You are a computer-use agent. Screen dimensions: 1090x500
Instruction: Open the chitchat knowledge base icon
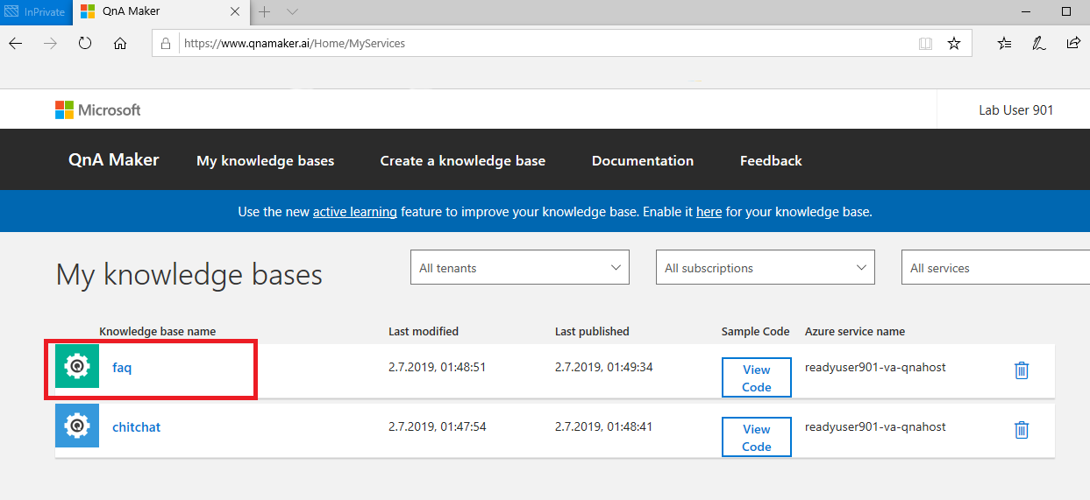click(x=77, y=426)
